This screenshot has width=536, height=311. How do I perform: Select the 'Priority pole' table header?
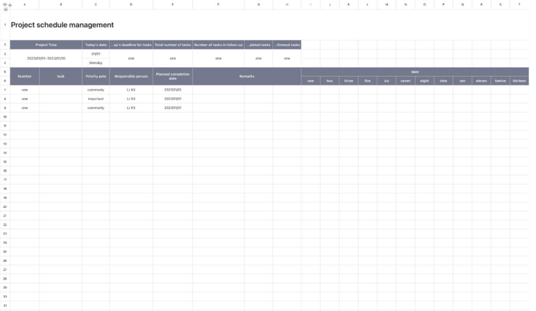pos(96,76)
